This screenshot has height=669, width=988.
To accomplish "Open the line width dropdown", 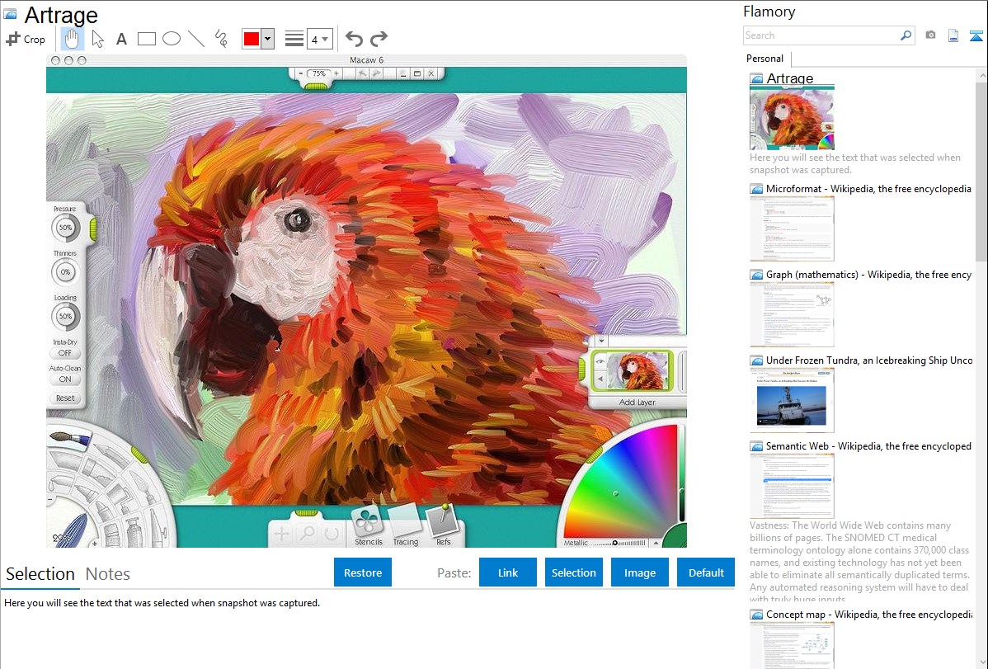I will 319,39.
